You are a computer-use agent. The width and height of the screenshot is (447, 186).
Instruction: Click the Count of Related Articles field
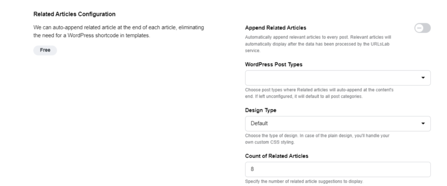[338, 169]
